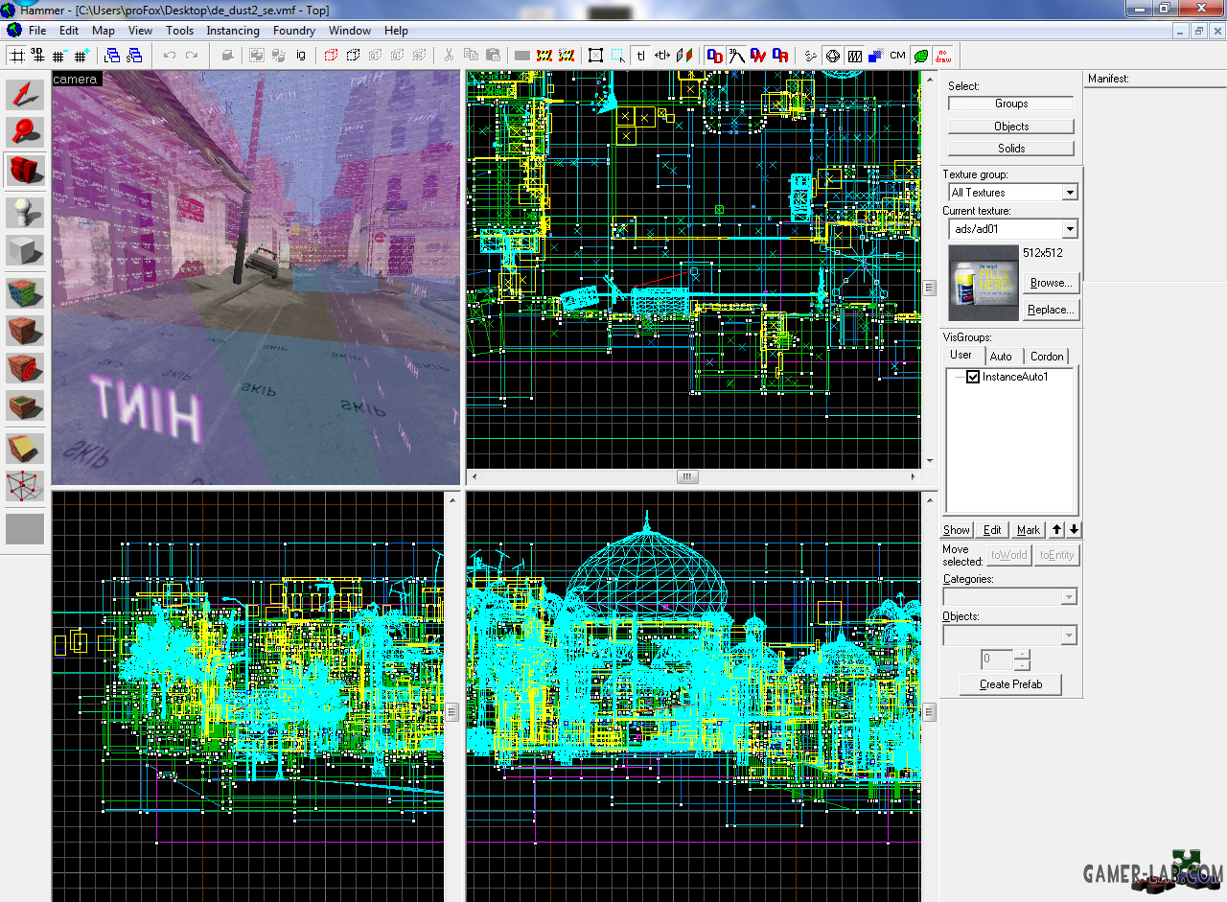1227x902 pixels.
Task: Click the Load window state icon
Action: click(112, 56)
